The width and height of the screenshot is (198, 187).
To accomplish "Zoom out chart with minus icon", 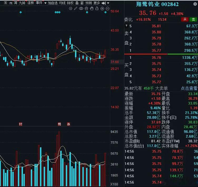I will tap(107, 9).
